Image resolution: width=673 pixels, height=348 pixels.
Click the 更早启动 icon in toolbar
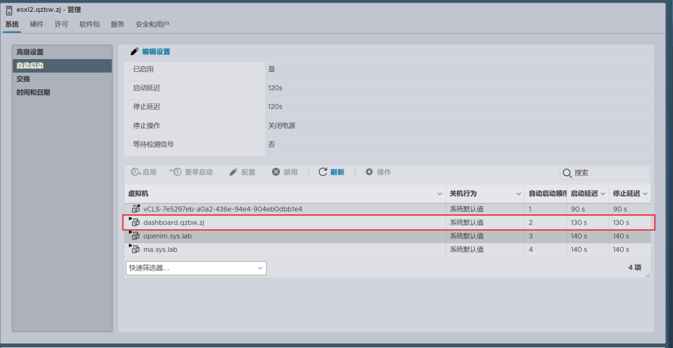[x=176, y=172]
